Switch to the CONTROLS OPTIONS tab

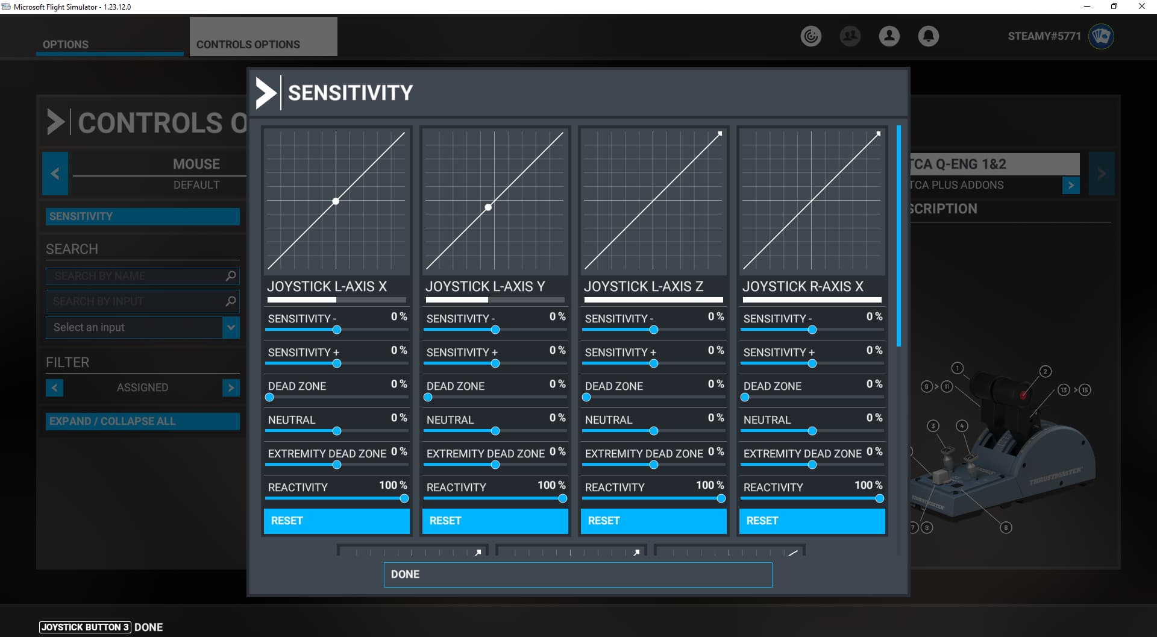coord(263,37)
